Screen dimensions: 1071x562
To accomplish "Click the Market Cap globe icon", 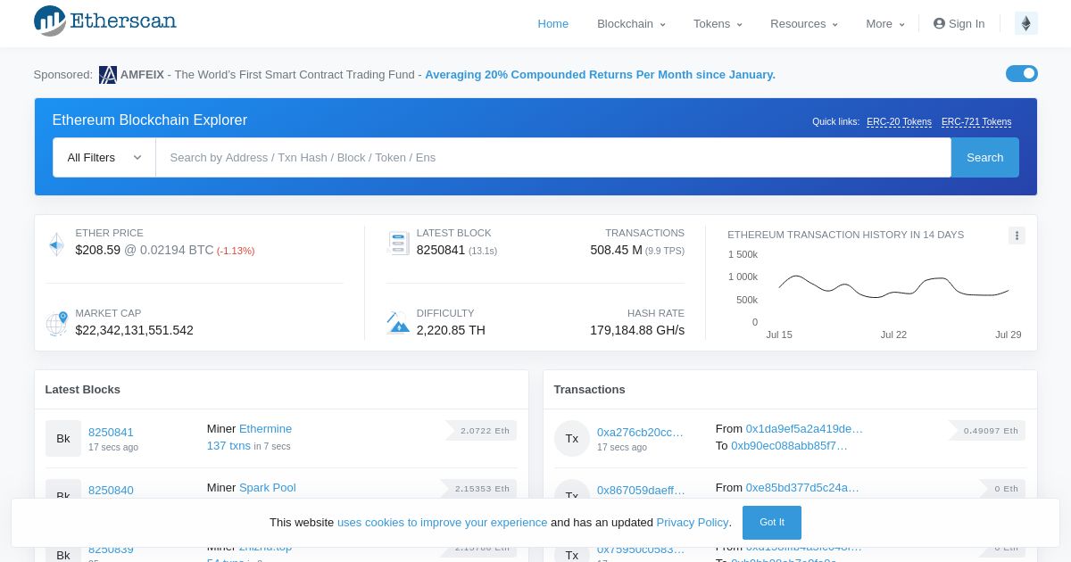I will [x=56, y=323].
